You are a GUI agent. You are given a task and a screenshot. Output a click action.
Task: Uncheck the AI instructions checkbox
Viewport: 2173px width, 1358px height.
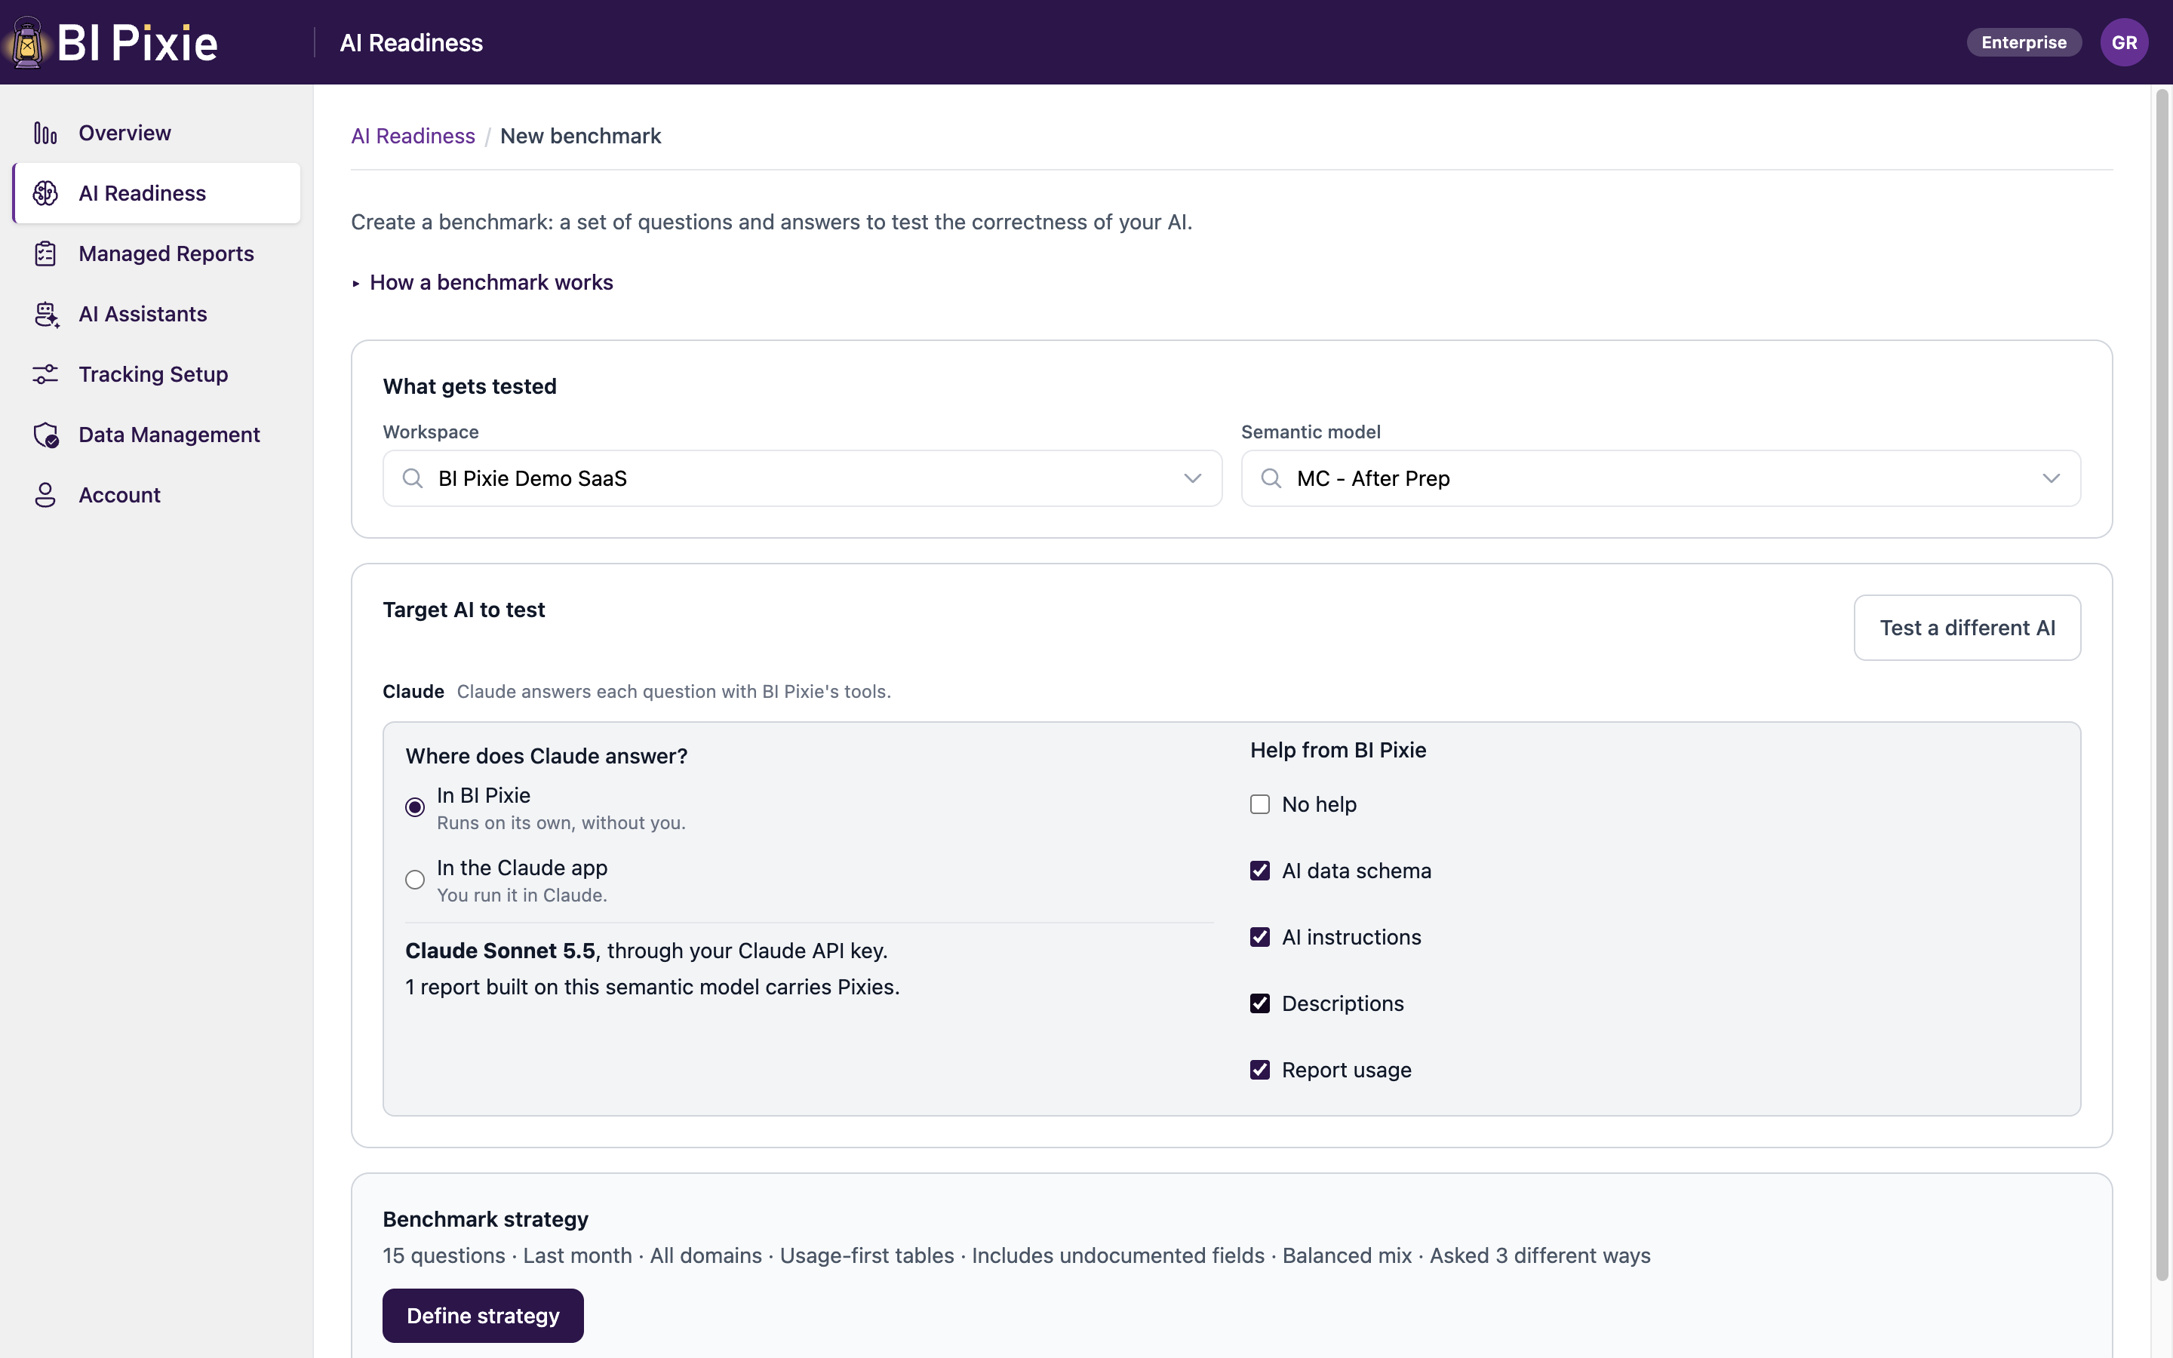[x=1260, y=938]
